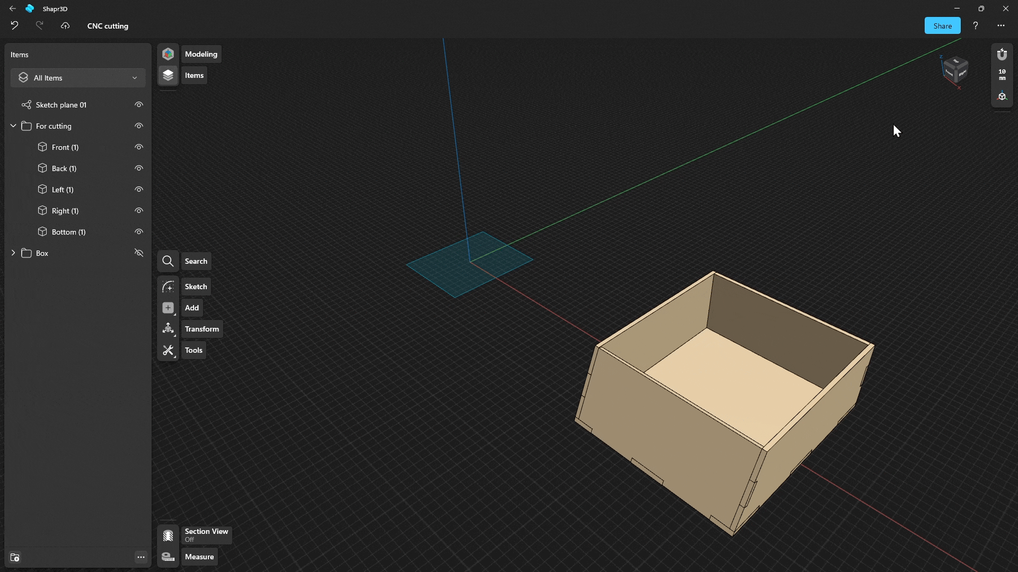Select the Items label
The height and width of the screenshot is (572, 1018).
point(194,75)
